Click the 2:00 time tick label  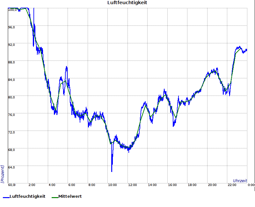coord(32,185)
